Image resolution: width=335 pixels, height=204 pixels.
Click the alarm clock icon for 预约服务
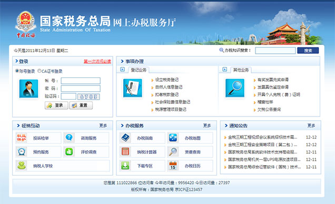pyautogui.click(x=22, y=152)
